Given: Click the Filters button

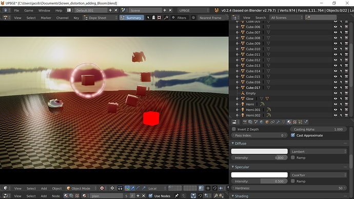Looking at the screenshot, I should 179,17.
